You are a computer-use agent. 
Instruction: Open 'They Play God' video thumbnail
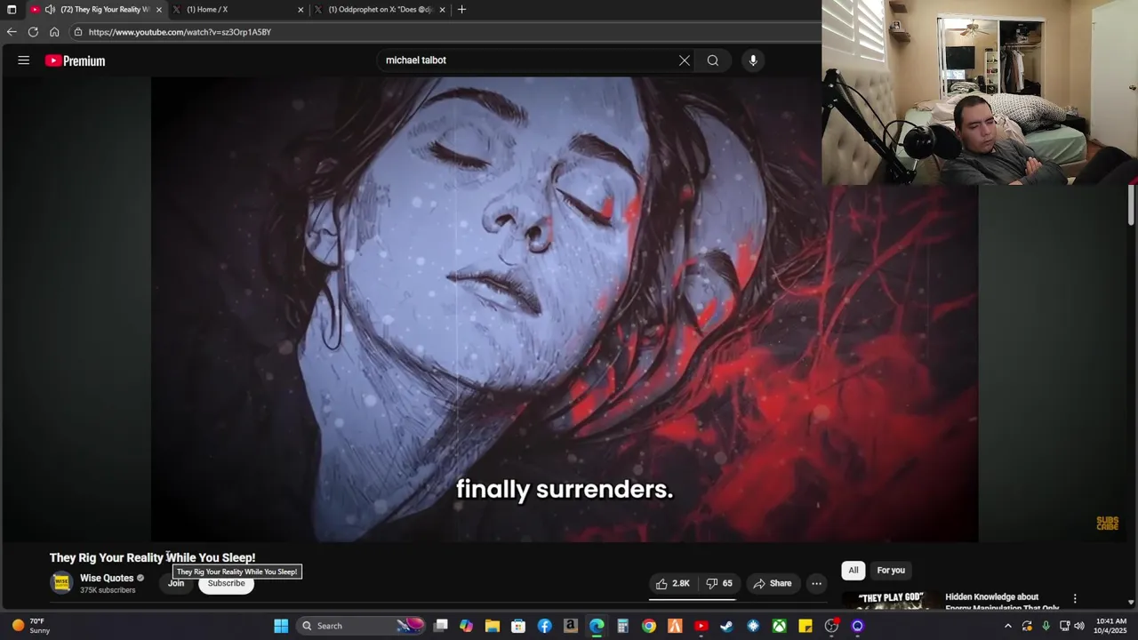(889, 602)
